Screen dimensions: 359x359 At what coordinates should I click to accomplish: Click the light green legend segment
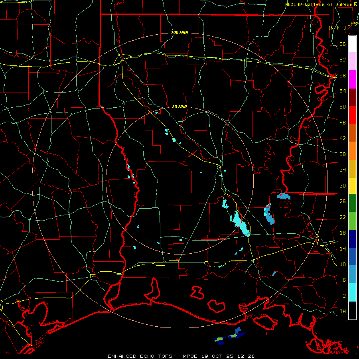coord(352,221)
